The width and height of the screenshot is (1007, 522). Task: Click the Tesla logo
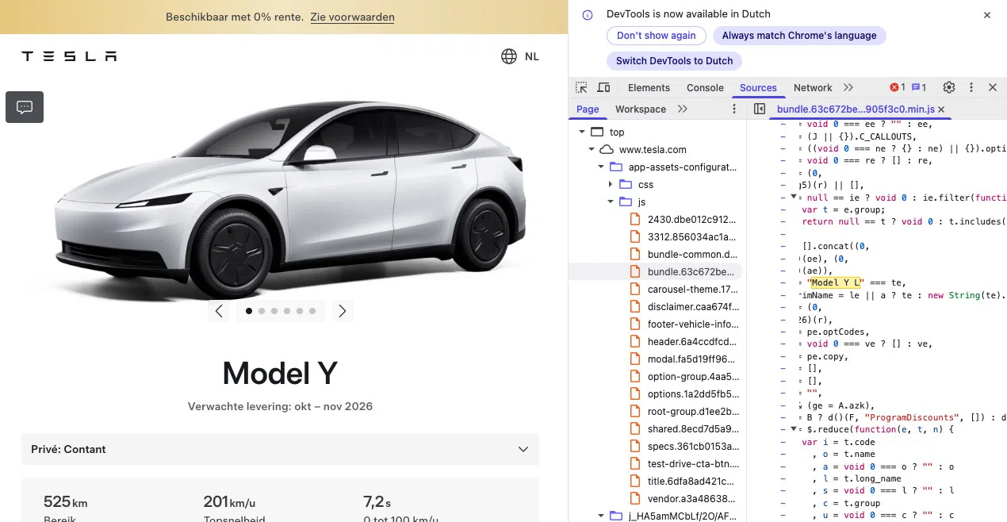(x=69, y=56)
